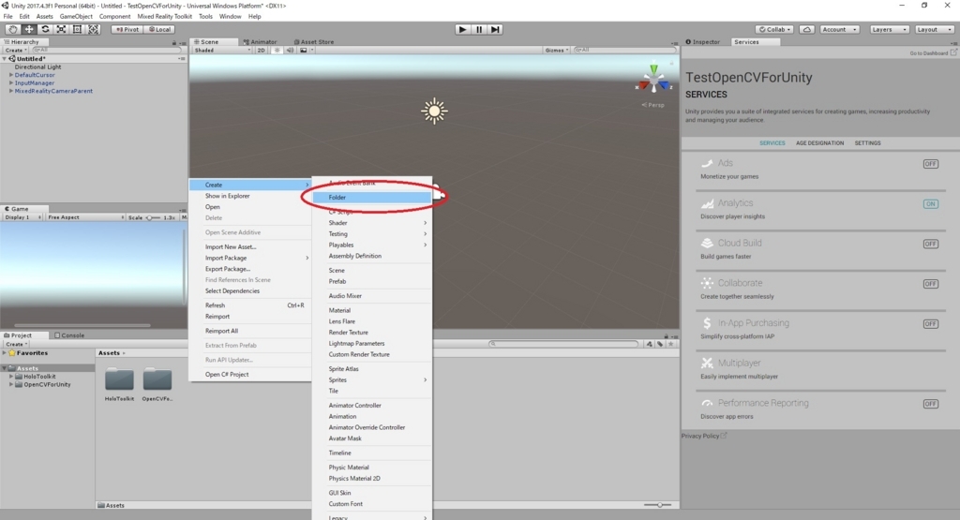Switch to the Animator tab

click(x=261, y=42)
